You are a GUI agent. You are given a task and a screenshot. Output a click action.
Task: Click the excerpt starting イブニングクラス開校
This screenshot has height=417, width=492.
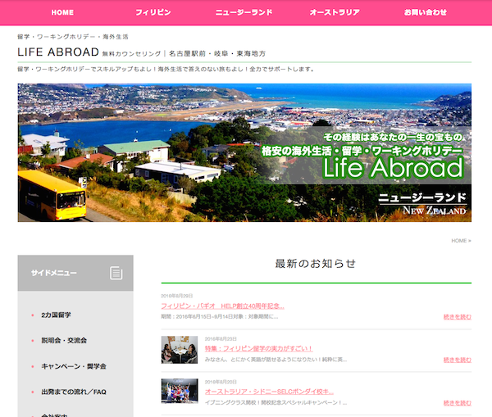pyautogui.click(x=276, y=402)
